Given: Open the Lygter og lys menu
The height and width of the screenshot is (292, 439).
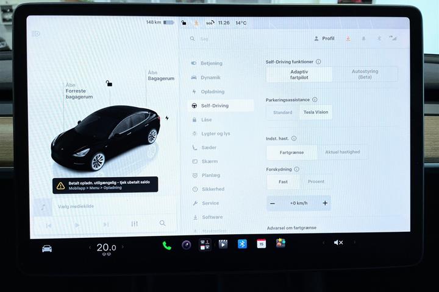Looking at the screenshot, I should 211,134.
